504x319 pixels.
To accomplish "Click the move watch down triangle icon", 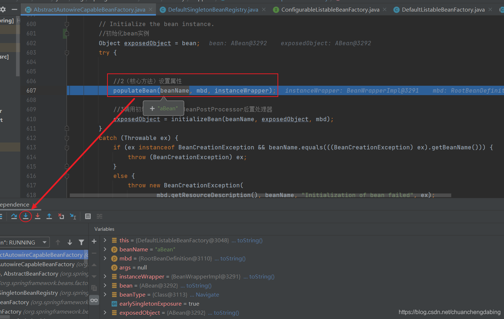I will (94, 276).
